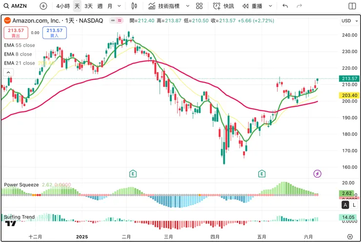Click 收=213.57 close value in header
This screenshot has height=242, width=361.
[x=223, y=20]
